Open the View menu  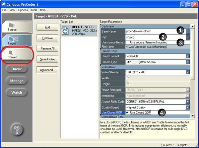point(12,10)
